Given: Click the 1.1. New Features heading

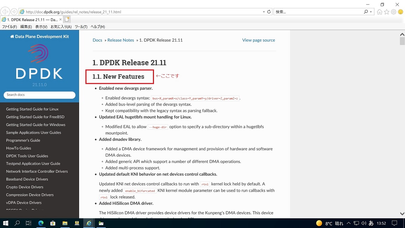Looking at the screenshot, I should pos(118,76).
